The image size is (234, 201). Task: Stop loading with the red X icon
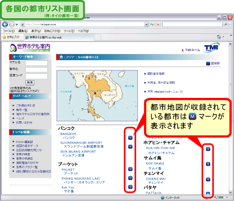click(x=158, y=24)
